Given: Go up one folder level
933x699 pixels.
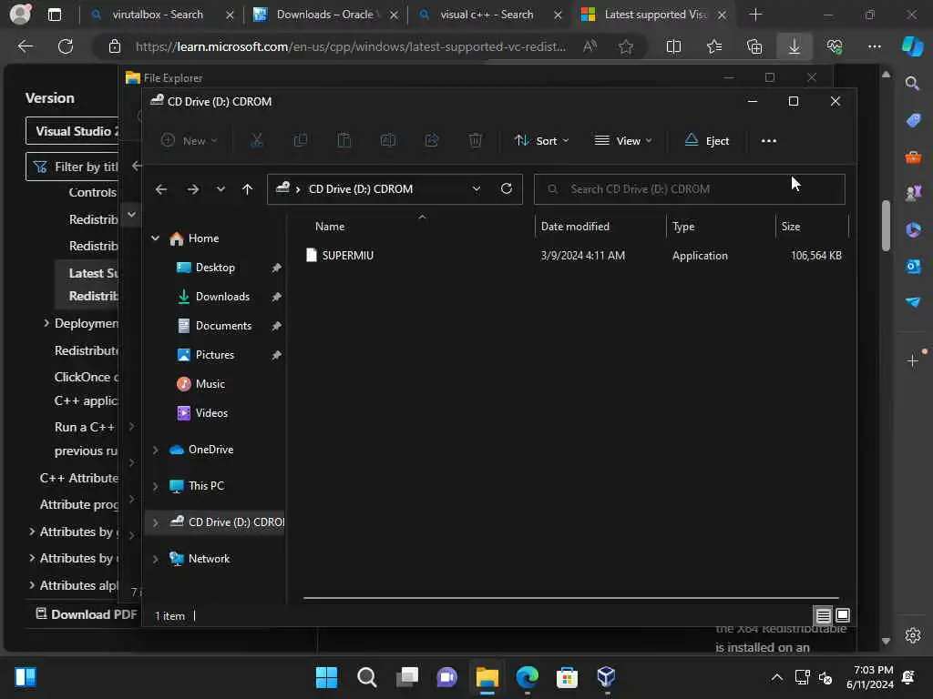Looking at the screenshot, I should pos(248,189).
